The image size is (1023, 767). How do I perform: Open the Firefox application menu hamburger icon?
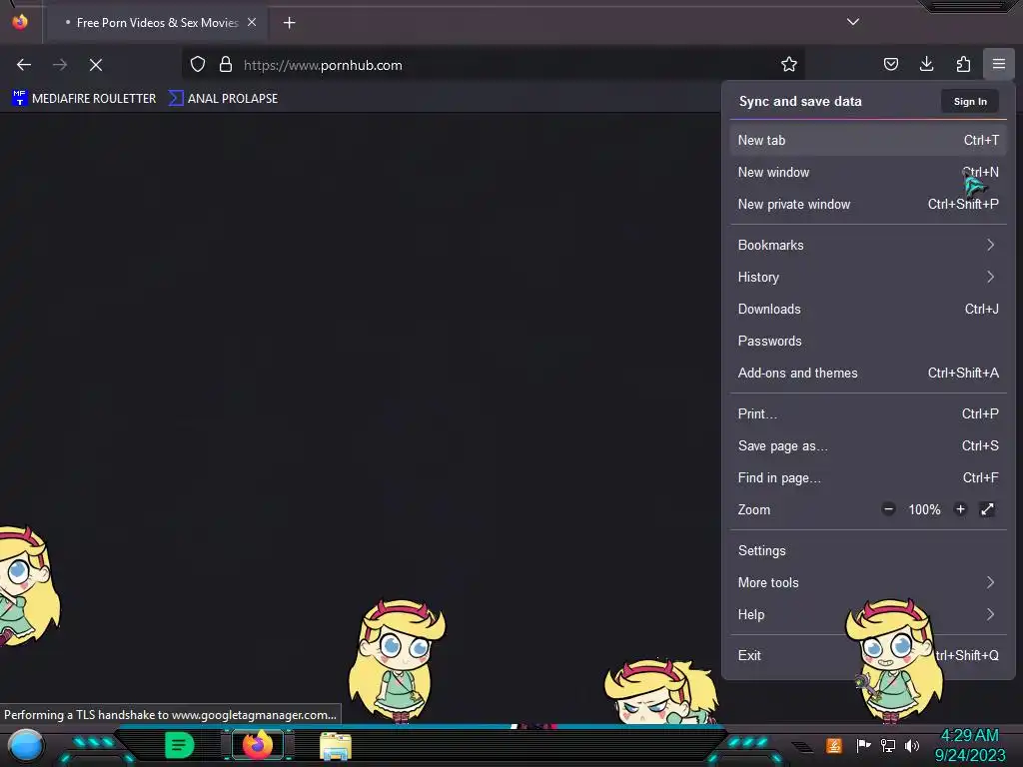pyautogui.click(x=998, y=64)
